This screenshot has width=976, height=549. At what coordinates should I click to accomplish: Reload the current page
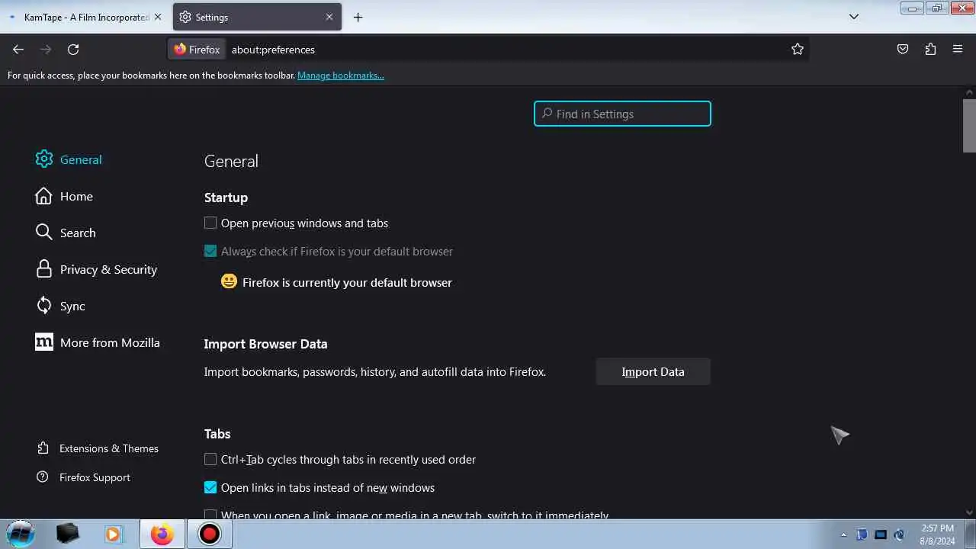(73, 50)
